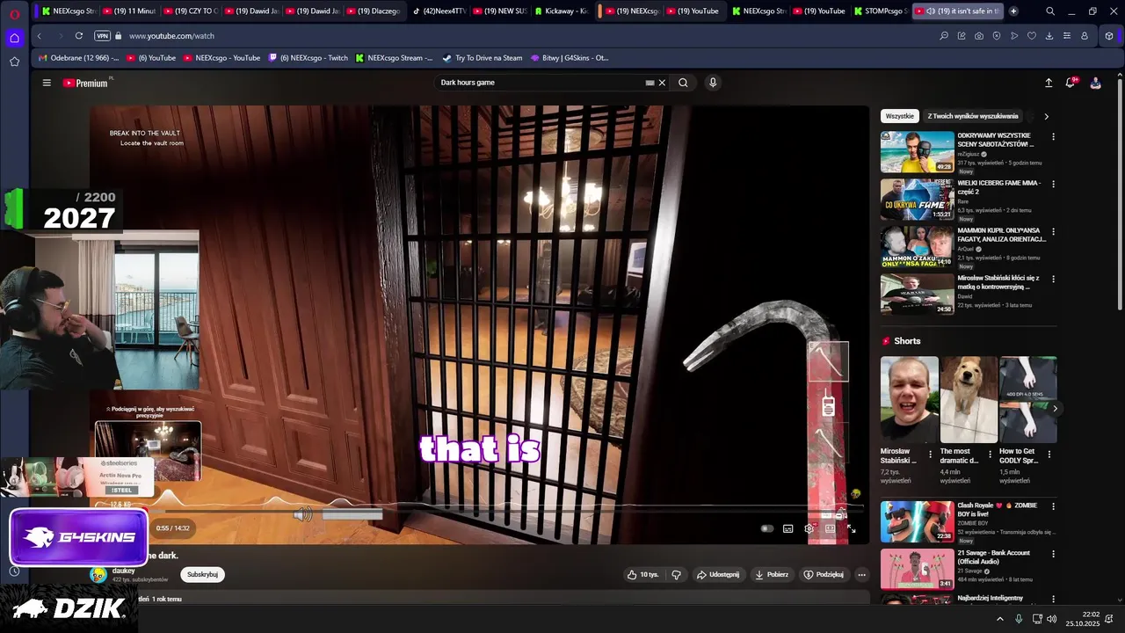
Task: Open the extensions cube icon
Action: (1109, 36)
